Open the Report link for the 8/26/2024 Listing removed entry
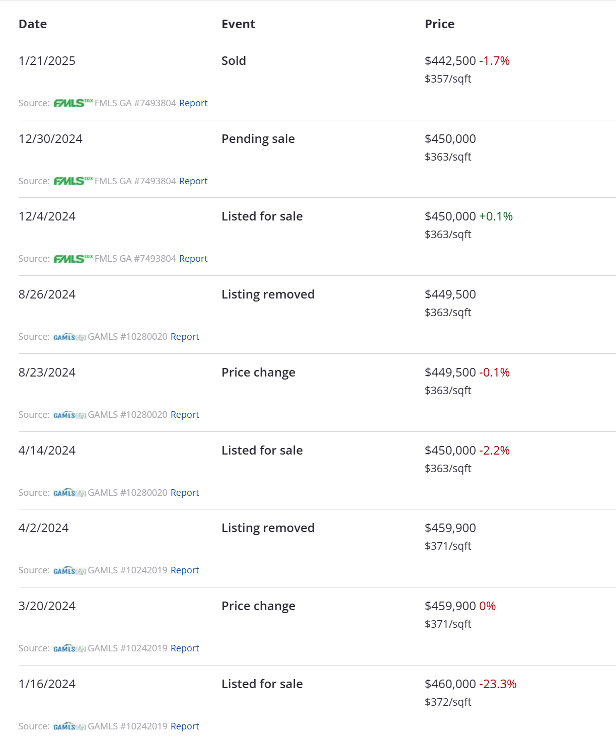This screenshot has width=616, height=743. [185, 336]
